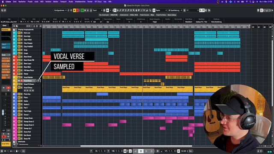Select the Range Selection tool
The height and width of the screenshot is (154, 274).
pyautogui.click(x=118, y=10)
